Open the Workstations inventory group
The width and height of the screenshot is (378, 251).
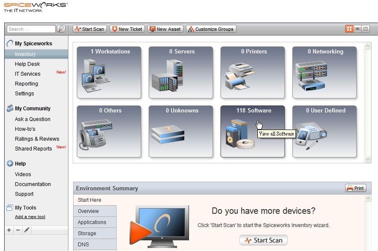tap(110, 72)
